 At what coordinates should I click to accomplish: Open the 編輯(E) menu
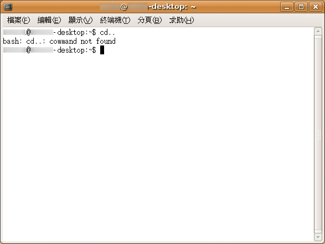coord(49,20)
